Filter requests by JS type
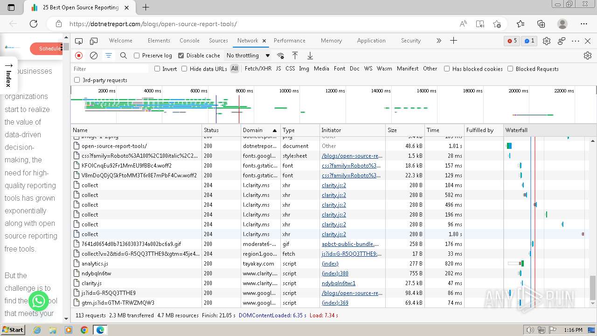Screen dimensions: 597x336 click(278, 69)
